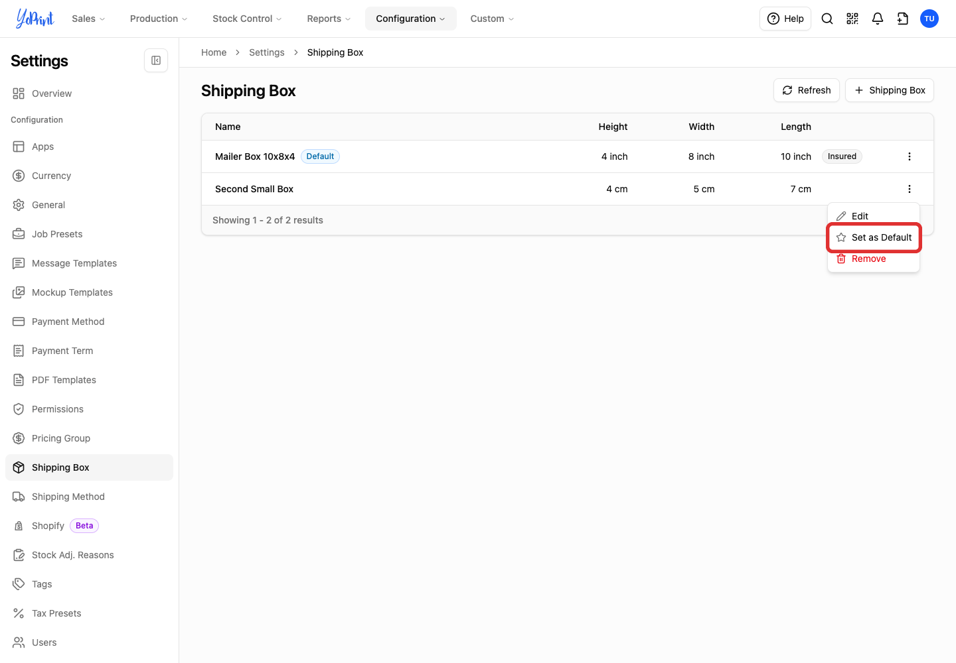Viewport: 956px width, 663px height.
Task: Expand the Production menu
Action: point(159,19)
